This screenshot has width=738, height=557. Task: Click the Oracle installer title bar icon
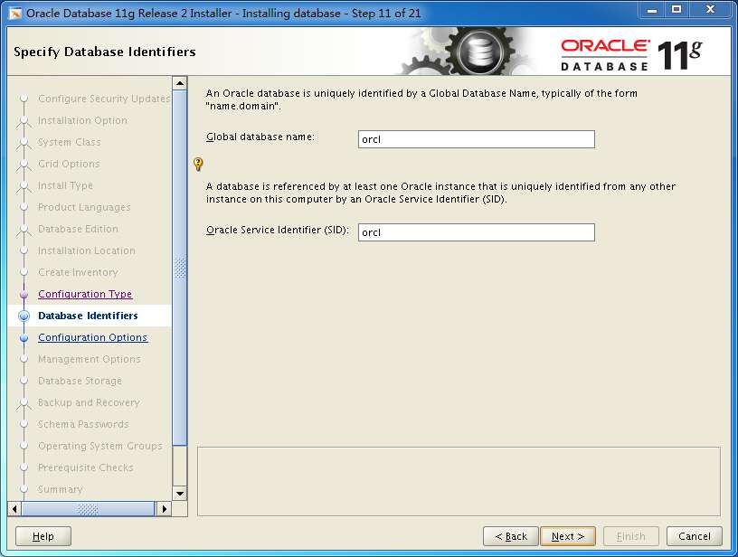[x=15, y=14]
